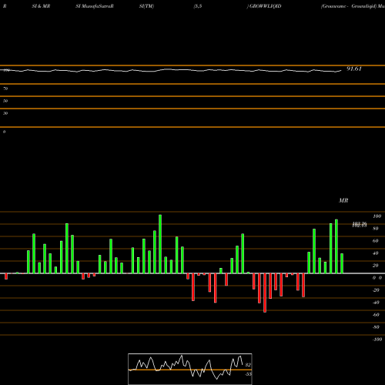
Task: Select the -100 label on MR axis
Action: 377,340
